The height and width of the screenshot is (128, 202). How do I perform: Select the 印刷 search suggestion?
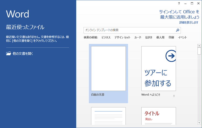pos(171,37)
